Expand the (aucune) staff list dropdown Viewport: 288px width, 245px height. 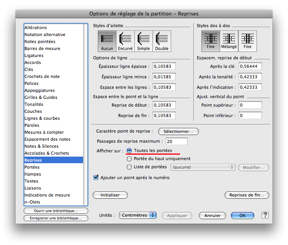pos(203,167)
